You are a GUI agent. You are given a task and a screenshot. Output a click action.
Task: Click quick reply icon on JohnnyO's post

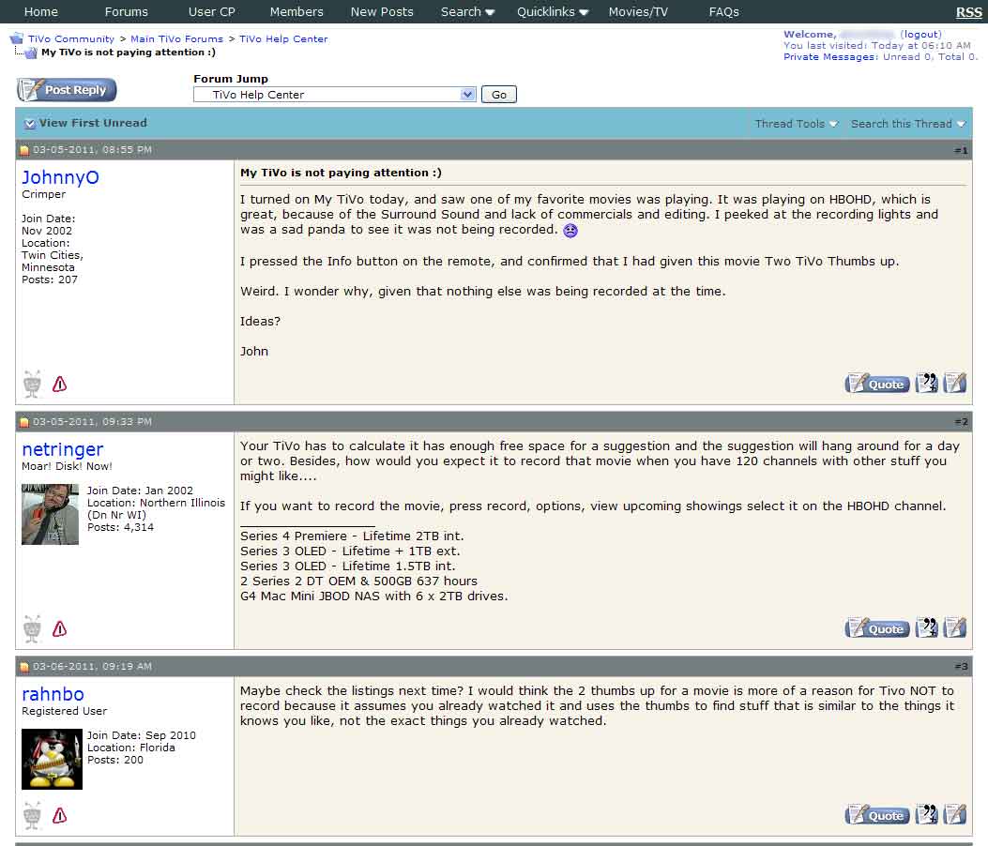click(954, 383)
